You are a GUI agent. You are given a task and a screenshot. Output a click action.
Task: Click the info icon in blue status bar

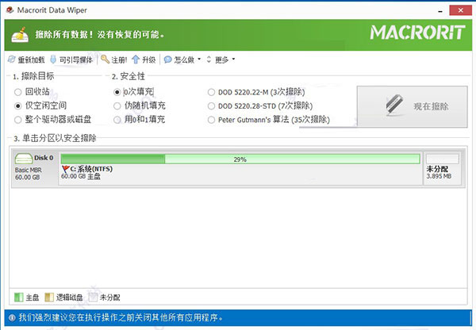pos(12,318)
